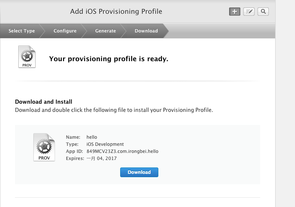
Task: Click the "Name:" label
Action: 73,137
